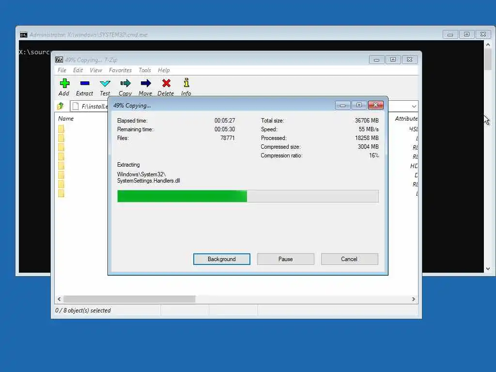Image resolution: width=496 pixels, height=372 pixels.
Task: Click the 'SystemSettings.Handlers.dll' file name text
Action: click(x=148, y=181)
